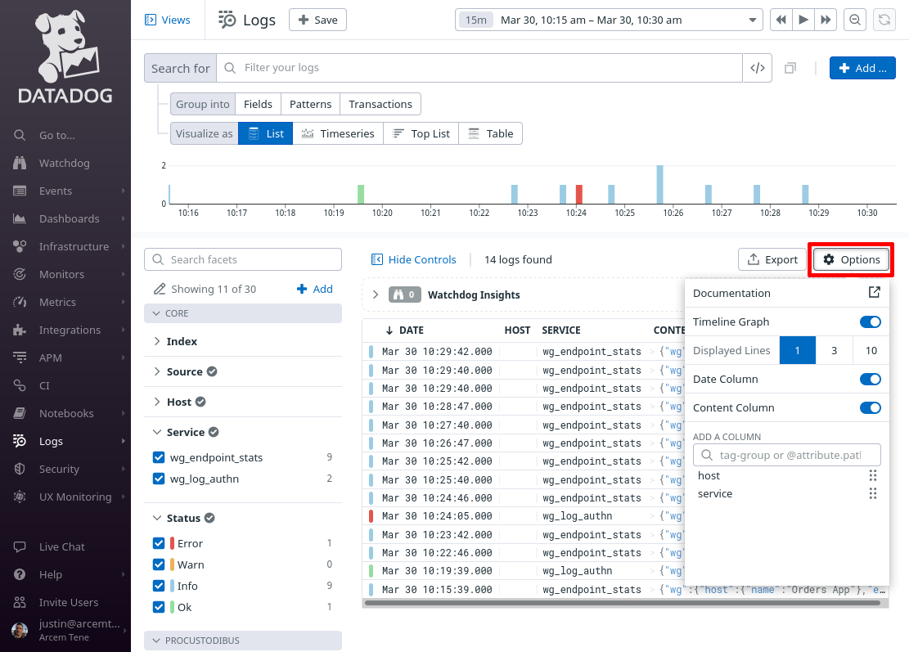Switch to raw query code view
The height and width of the screenshot is (652, 909).
[x=757, y=68]
